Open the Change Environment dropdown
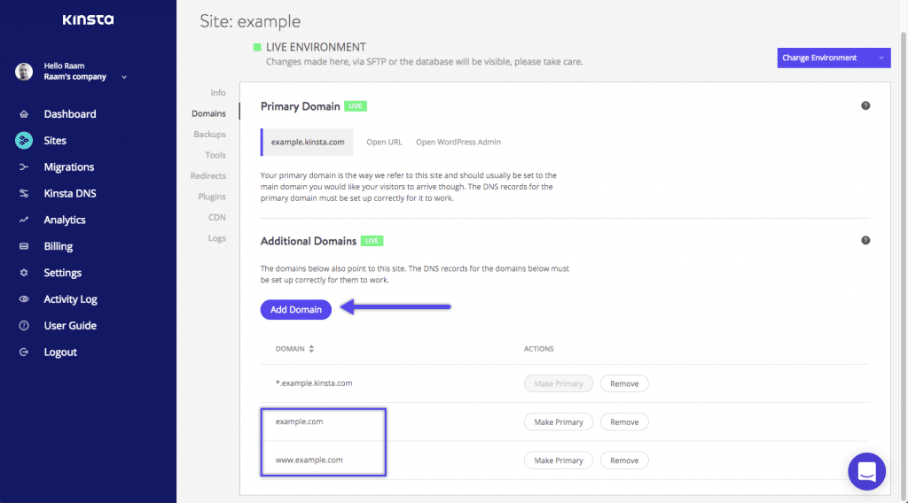Screen dimensions: 908x503 click(x=834, y=58)
